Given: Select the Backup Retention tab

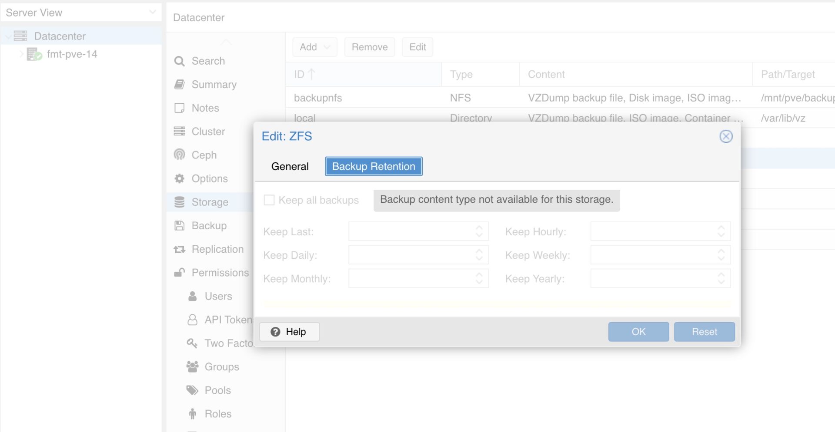Looking at the screenshot, I should coord(373,166).
